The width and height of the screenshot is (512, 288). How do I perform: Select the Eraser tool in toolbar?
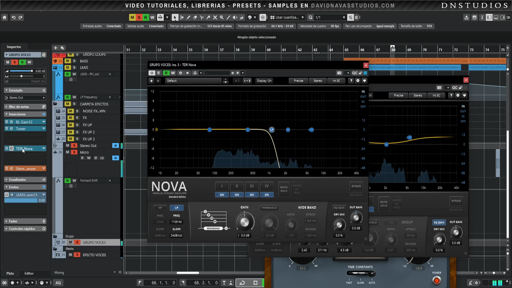click(x=195, y=18)
